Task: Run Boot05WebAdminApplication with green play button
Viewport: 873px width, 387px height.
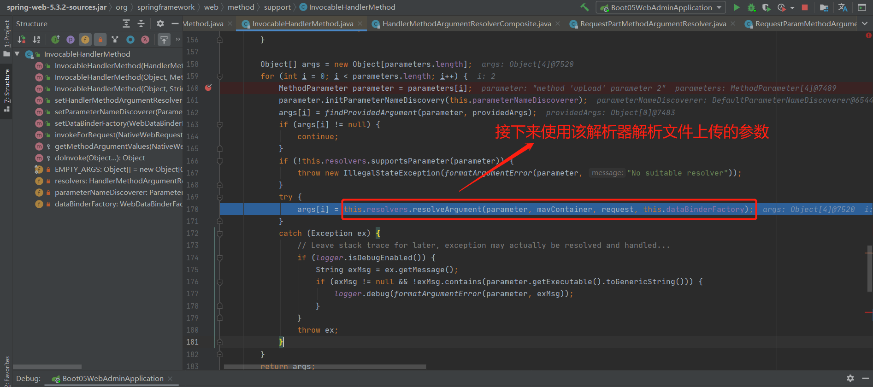Action: [x=737, y=7]
